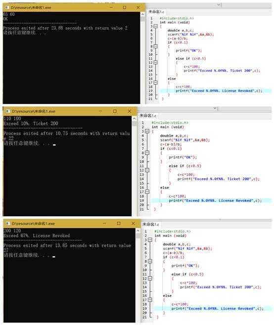Screen dimensions: 274x325
Task: Select the 未命名1.c tab beside the "200 120" console
Action: point(151,224)
